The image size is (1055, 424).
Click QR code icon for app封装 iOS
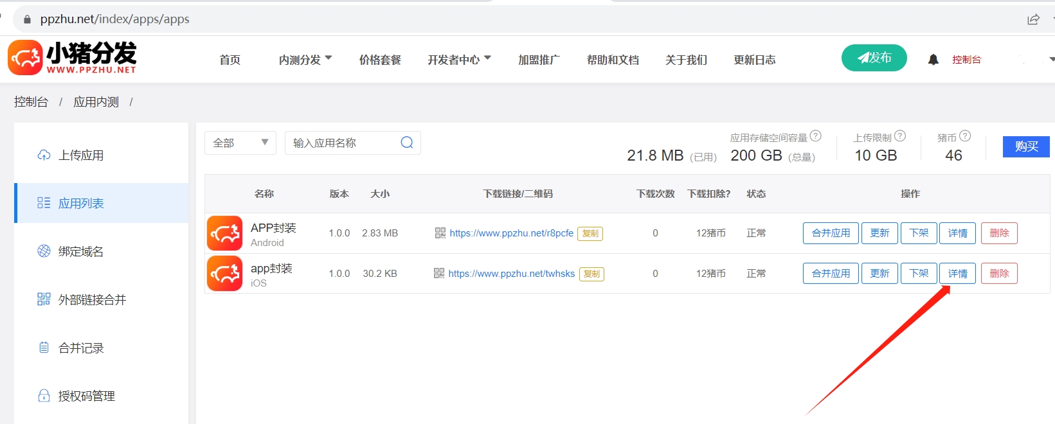[x=438, y=274]
